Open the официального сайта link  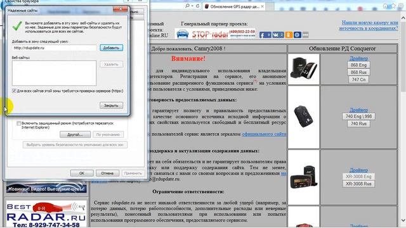pyautogui.click(x=264, y=134)
